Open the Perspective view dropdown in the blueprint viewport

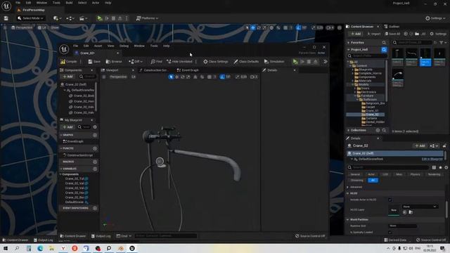pos(118,77)
